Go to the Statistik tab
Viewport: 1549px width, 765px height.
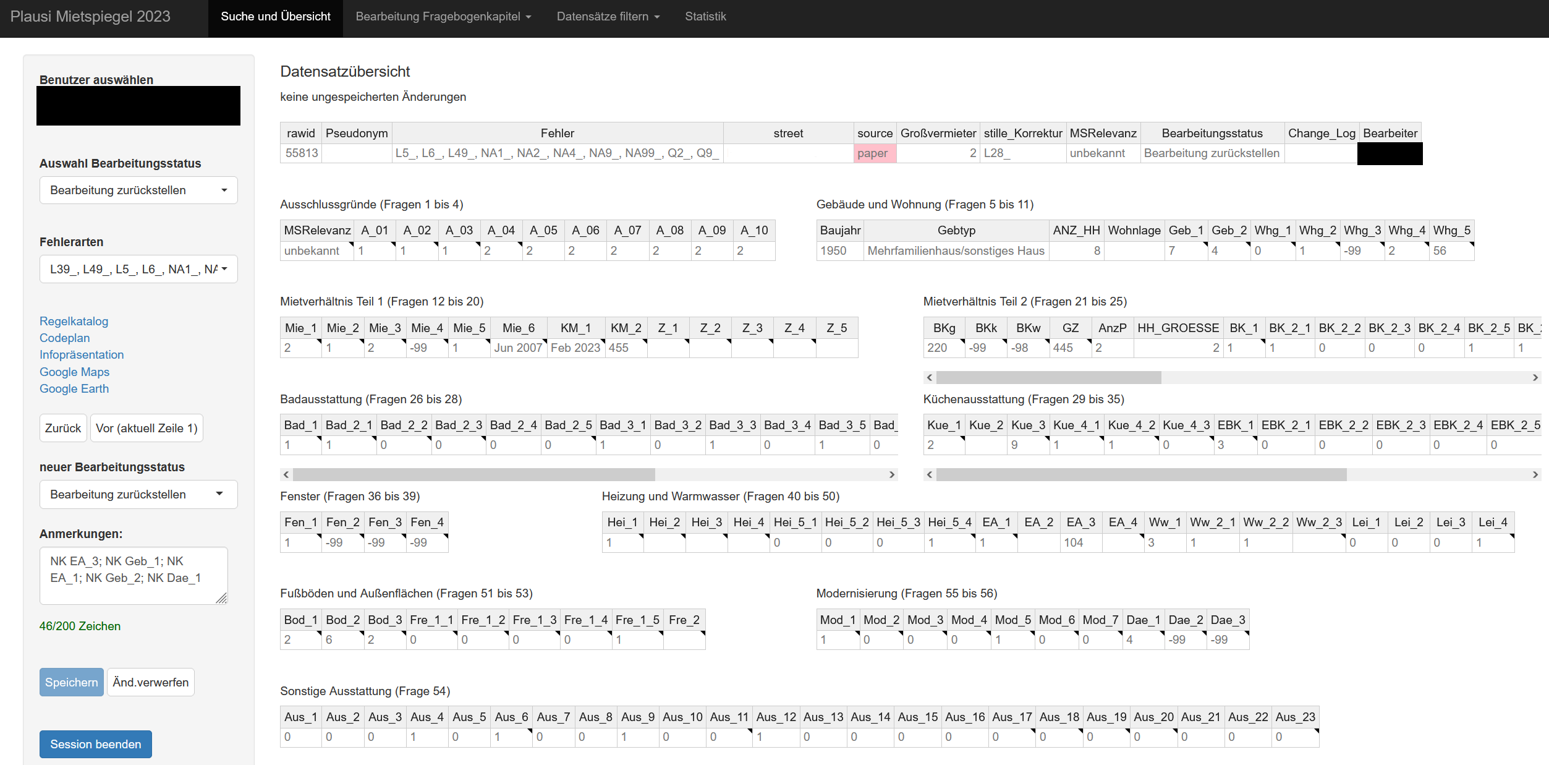(705, 17)
